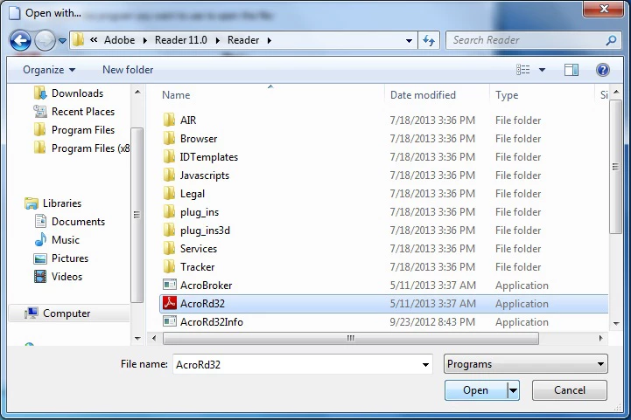
Task: Select the IDTemplates folder icon
Action: 170,156
